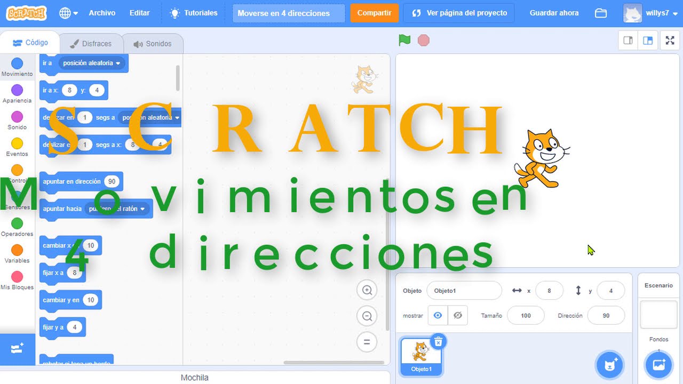Click the workspace horizontal scrollbar
This screenshot has height=384, width=683.
(333, 363)
